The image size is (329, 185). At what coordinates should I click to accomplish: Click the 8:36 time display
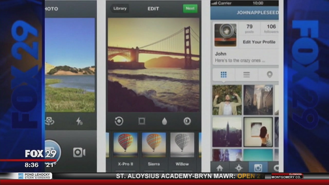pyautogui.click(x=32, y=165)
